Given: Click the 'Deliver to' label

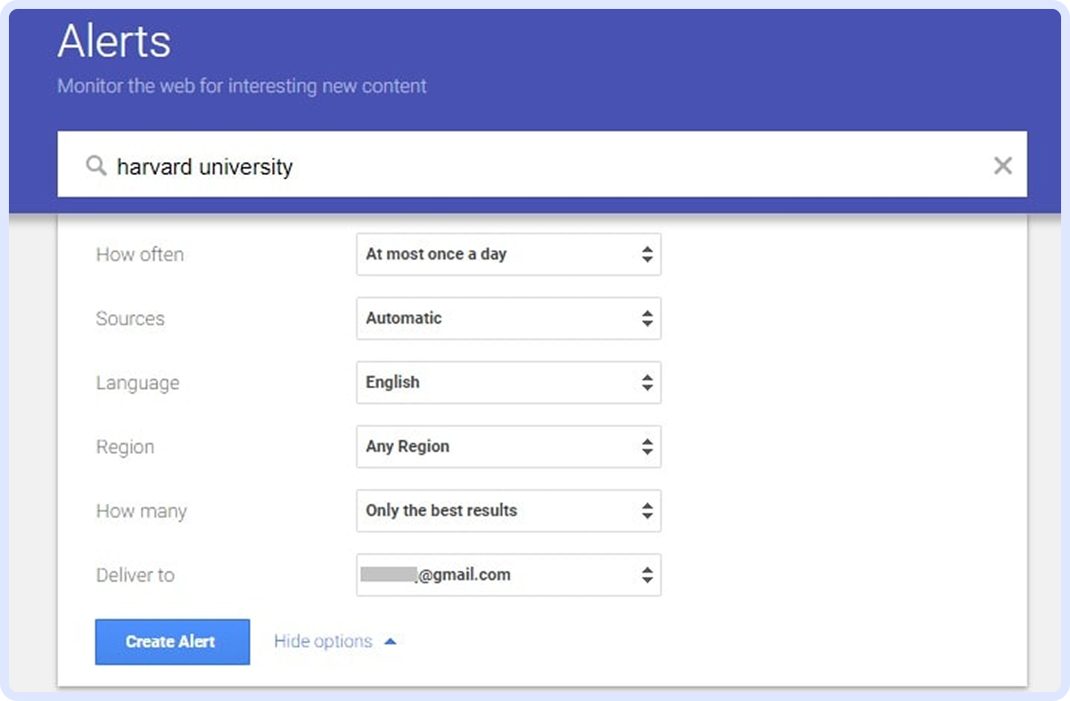Looking at the screenshot, I should [x=135, y=575].
